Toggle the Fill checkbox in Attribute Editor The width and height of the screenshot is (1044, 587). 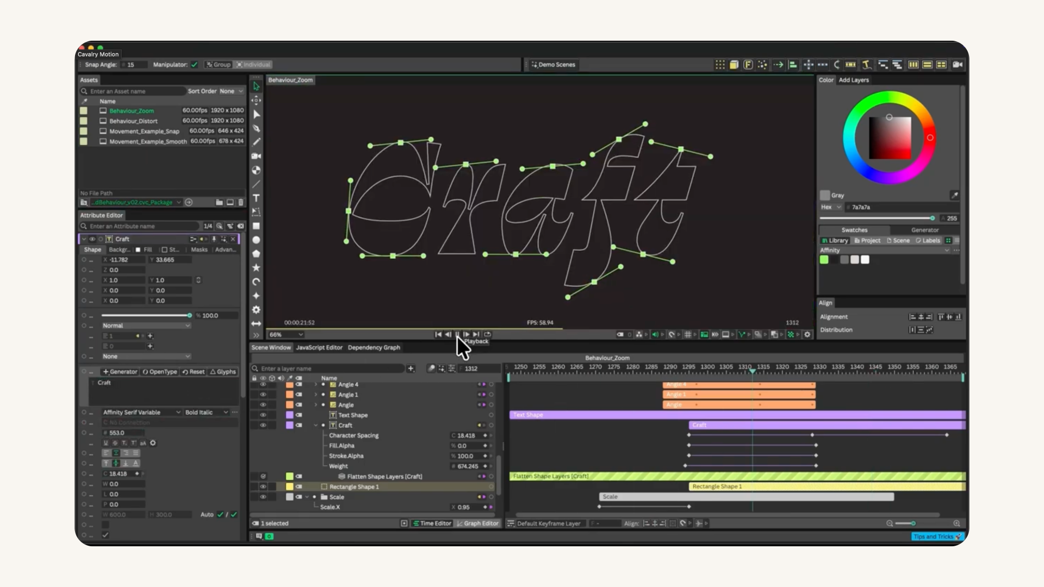(x=138, y=250)
